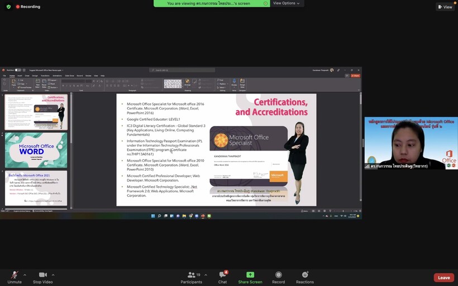Click the Record icon in Zoom toolbar
458x286 pixels.
click(x=278, y=275)
